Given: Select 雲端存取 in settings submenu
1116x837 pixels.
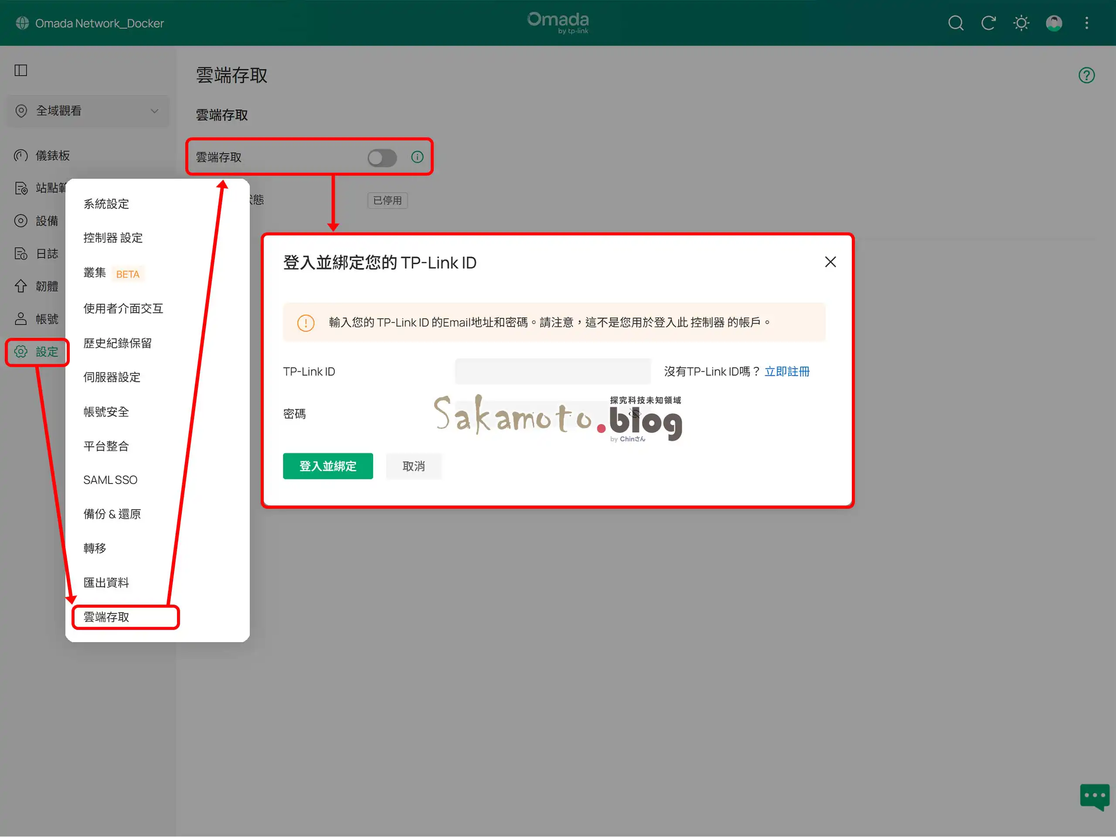Looking at the screenshot, I should [x=106, y=617].
